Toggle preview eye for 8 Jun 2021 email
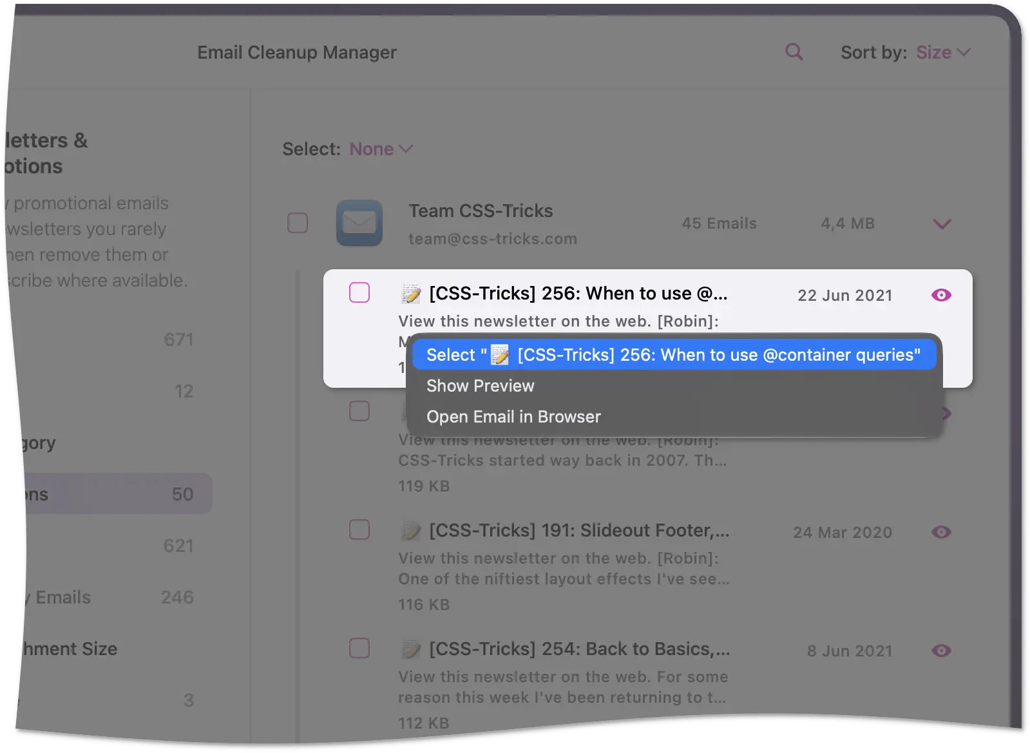 tap(941, 651)
